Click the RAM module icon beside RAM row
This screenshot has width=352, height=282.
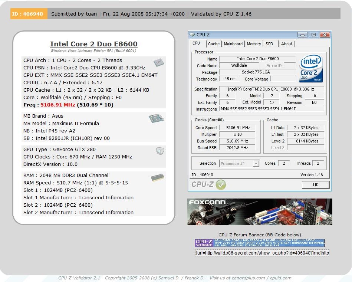pos(157,178)
